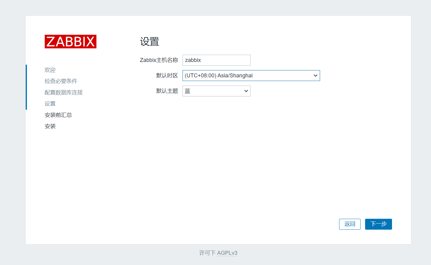Click the Zabbix主机名称 label

coord(159,60)
